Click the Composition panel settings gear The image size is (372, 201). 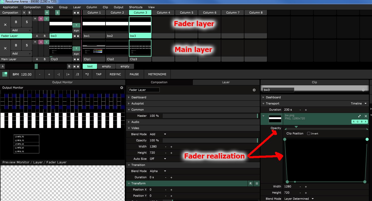pos(254,90)
